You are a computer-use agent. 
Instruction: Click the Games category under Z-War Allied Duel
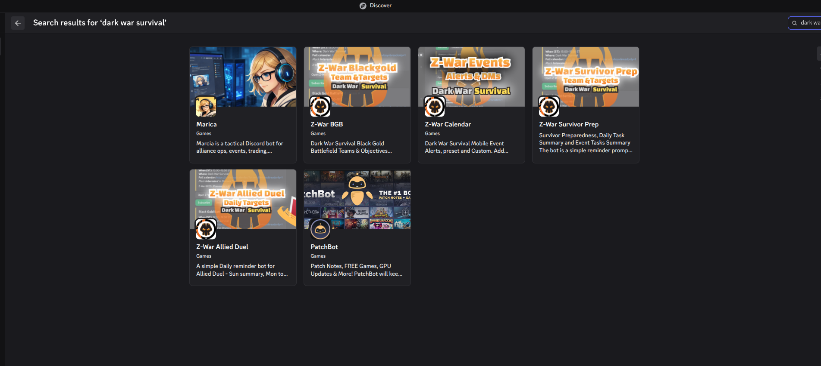pos(204,256)
